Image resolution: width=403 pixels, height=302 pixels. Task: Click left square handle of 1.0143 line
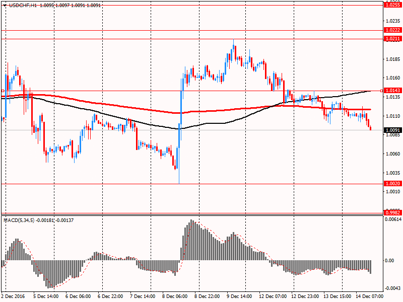click(x=3, y=91)
